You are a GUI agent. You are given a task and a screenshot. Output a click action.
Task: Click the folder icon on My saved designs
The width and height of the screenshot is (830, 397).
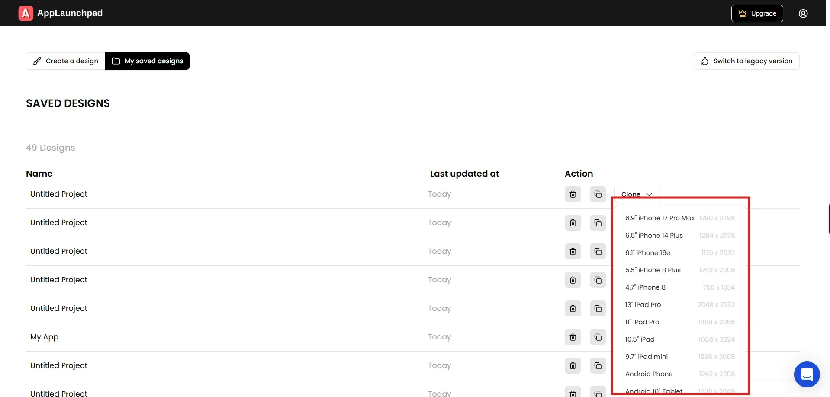click(116, 61)
